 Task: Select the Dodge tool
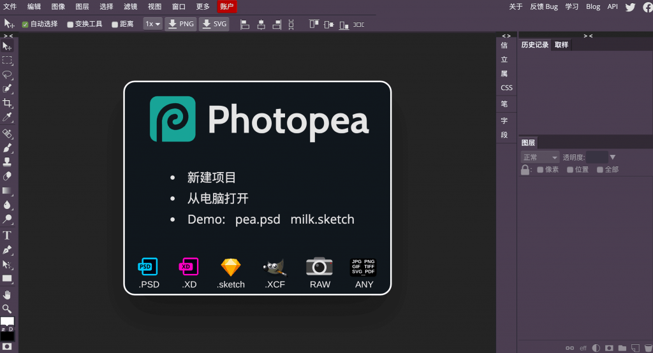7,219
